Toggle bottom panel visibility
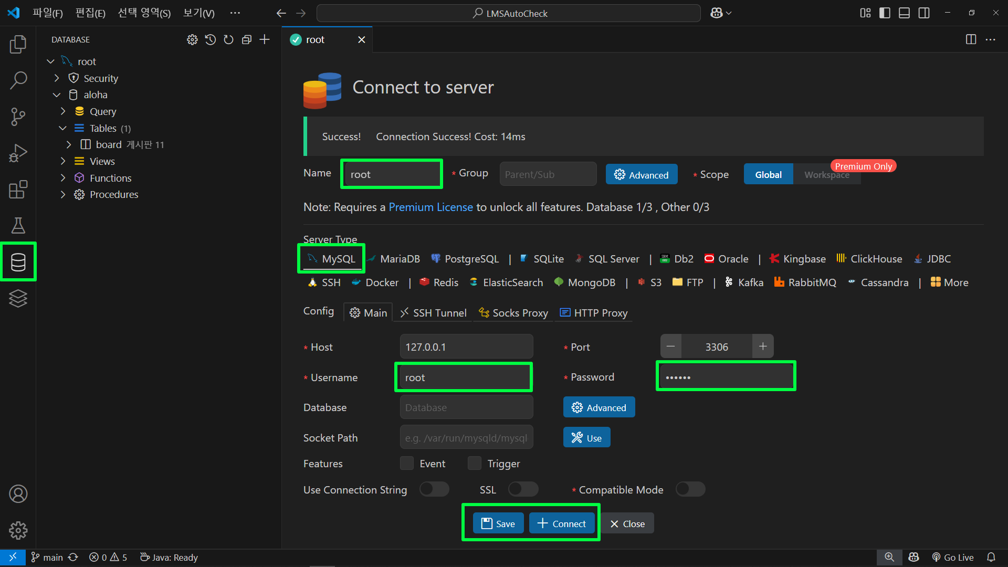1008x567 pixels. (x=904, y=13)
